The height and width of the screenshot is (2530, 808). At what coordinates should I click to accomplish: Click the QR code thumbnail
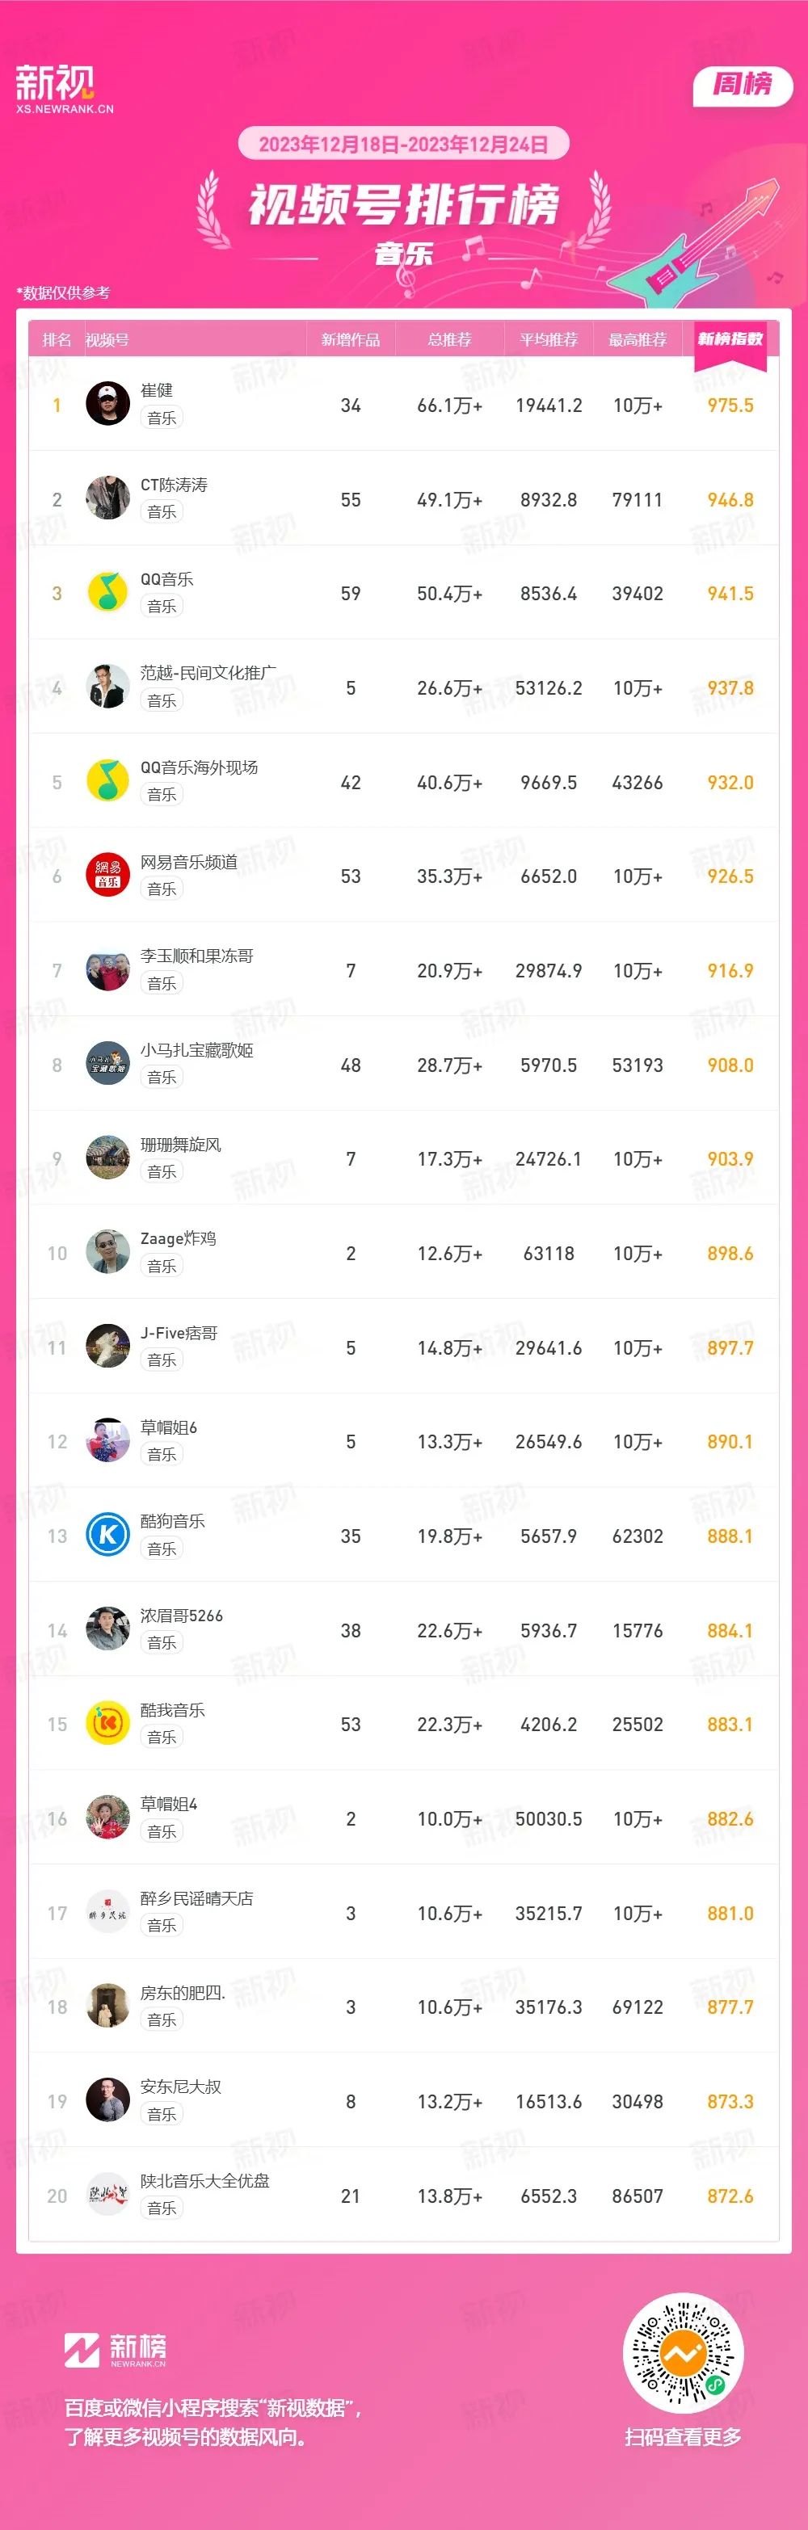click(x=683, y=2353)
